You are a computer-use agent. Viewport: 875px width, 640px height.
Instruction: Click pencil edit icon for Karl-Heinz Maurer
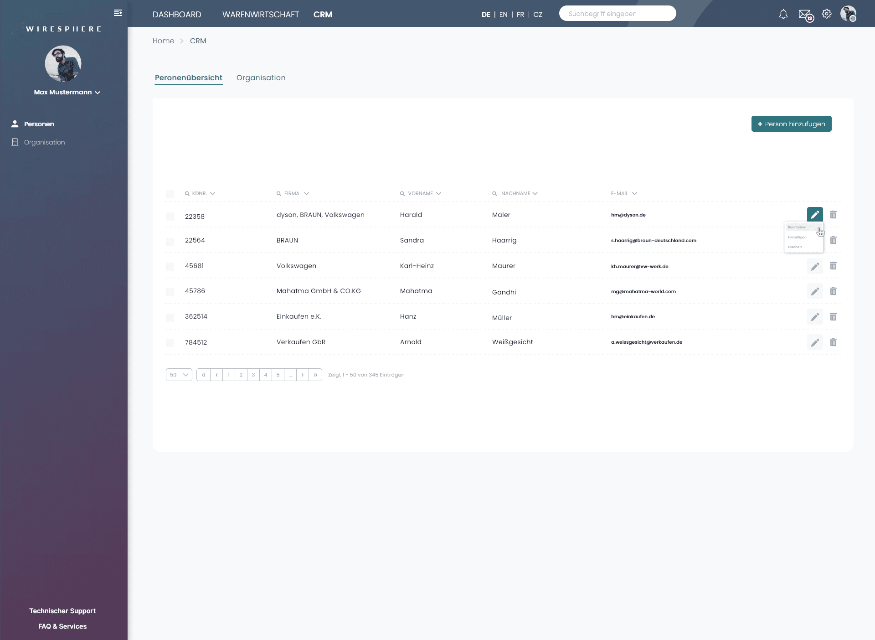[x=815, y=266]
